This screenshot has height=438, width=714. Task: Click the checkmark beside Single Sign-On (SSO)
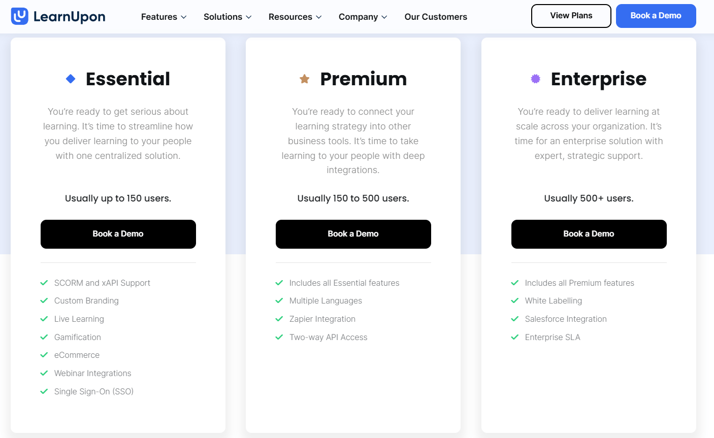tap(44, 391)
